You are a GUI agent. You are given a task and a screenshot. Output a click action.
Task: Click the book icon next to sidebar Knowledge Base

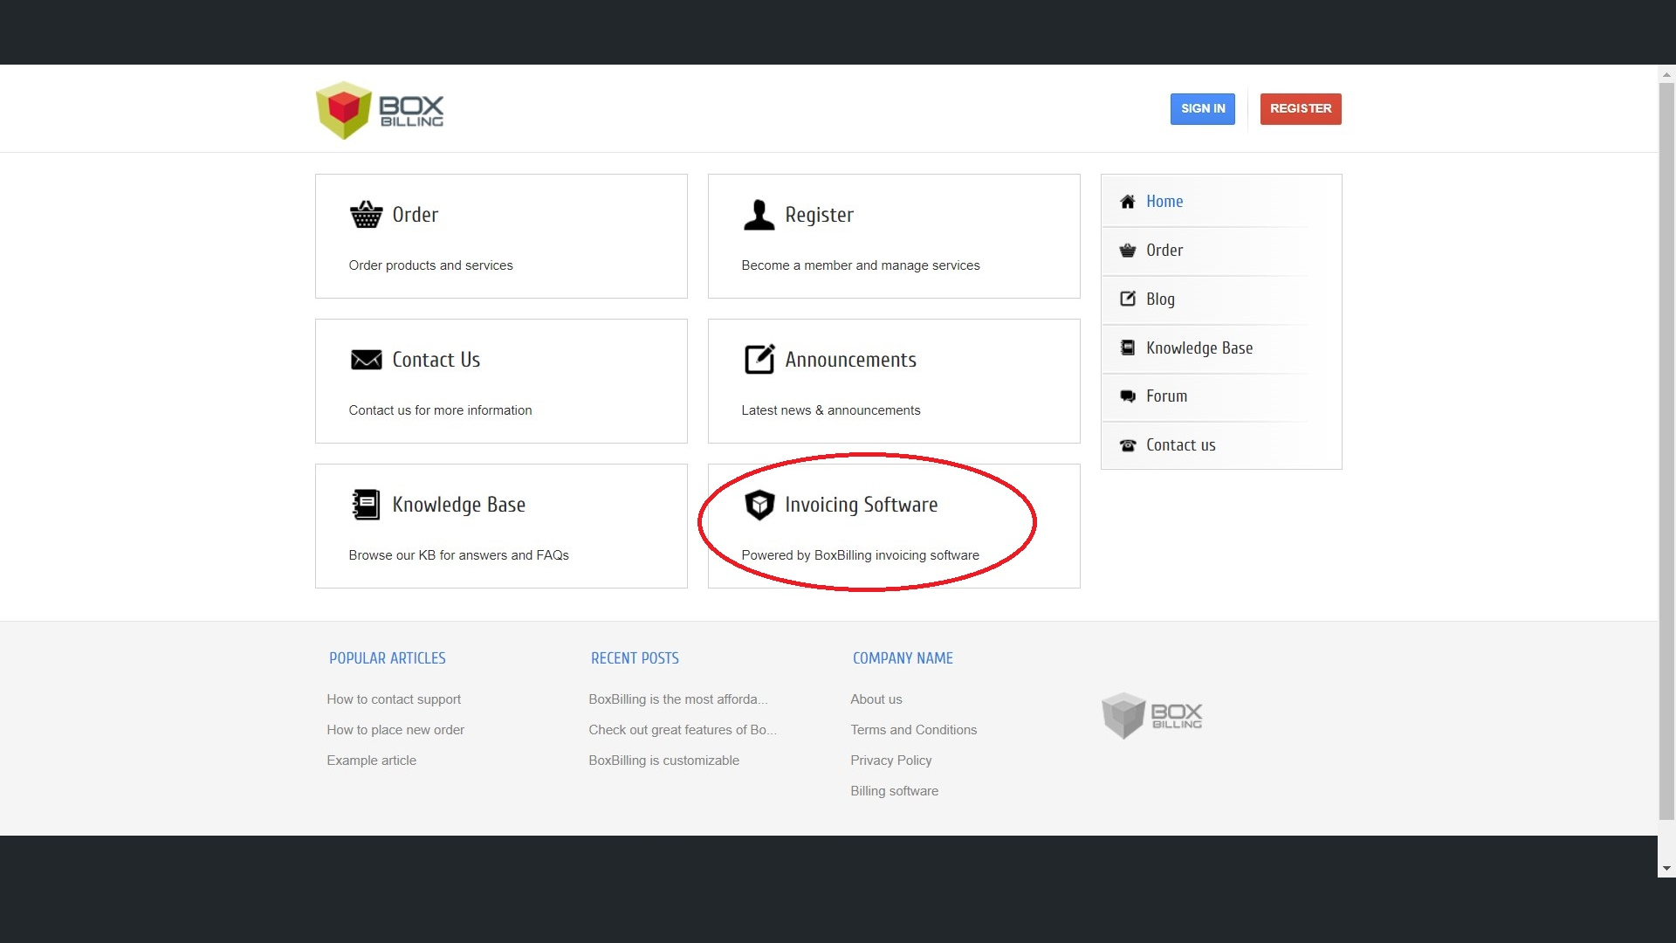pos(1127,348)
